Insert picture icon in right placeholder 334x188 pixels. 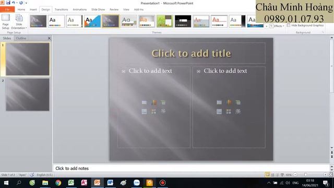tap(219, 111)
